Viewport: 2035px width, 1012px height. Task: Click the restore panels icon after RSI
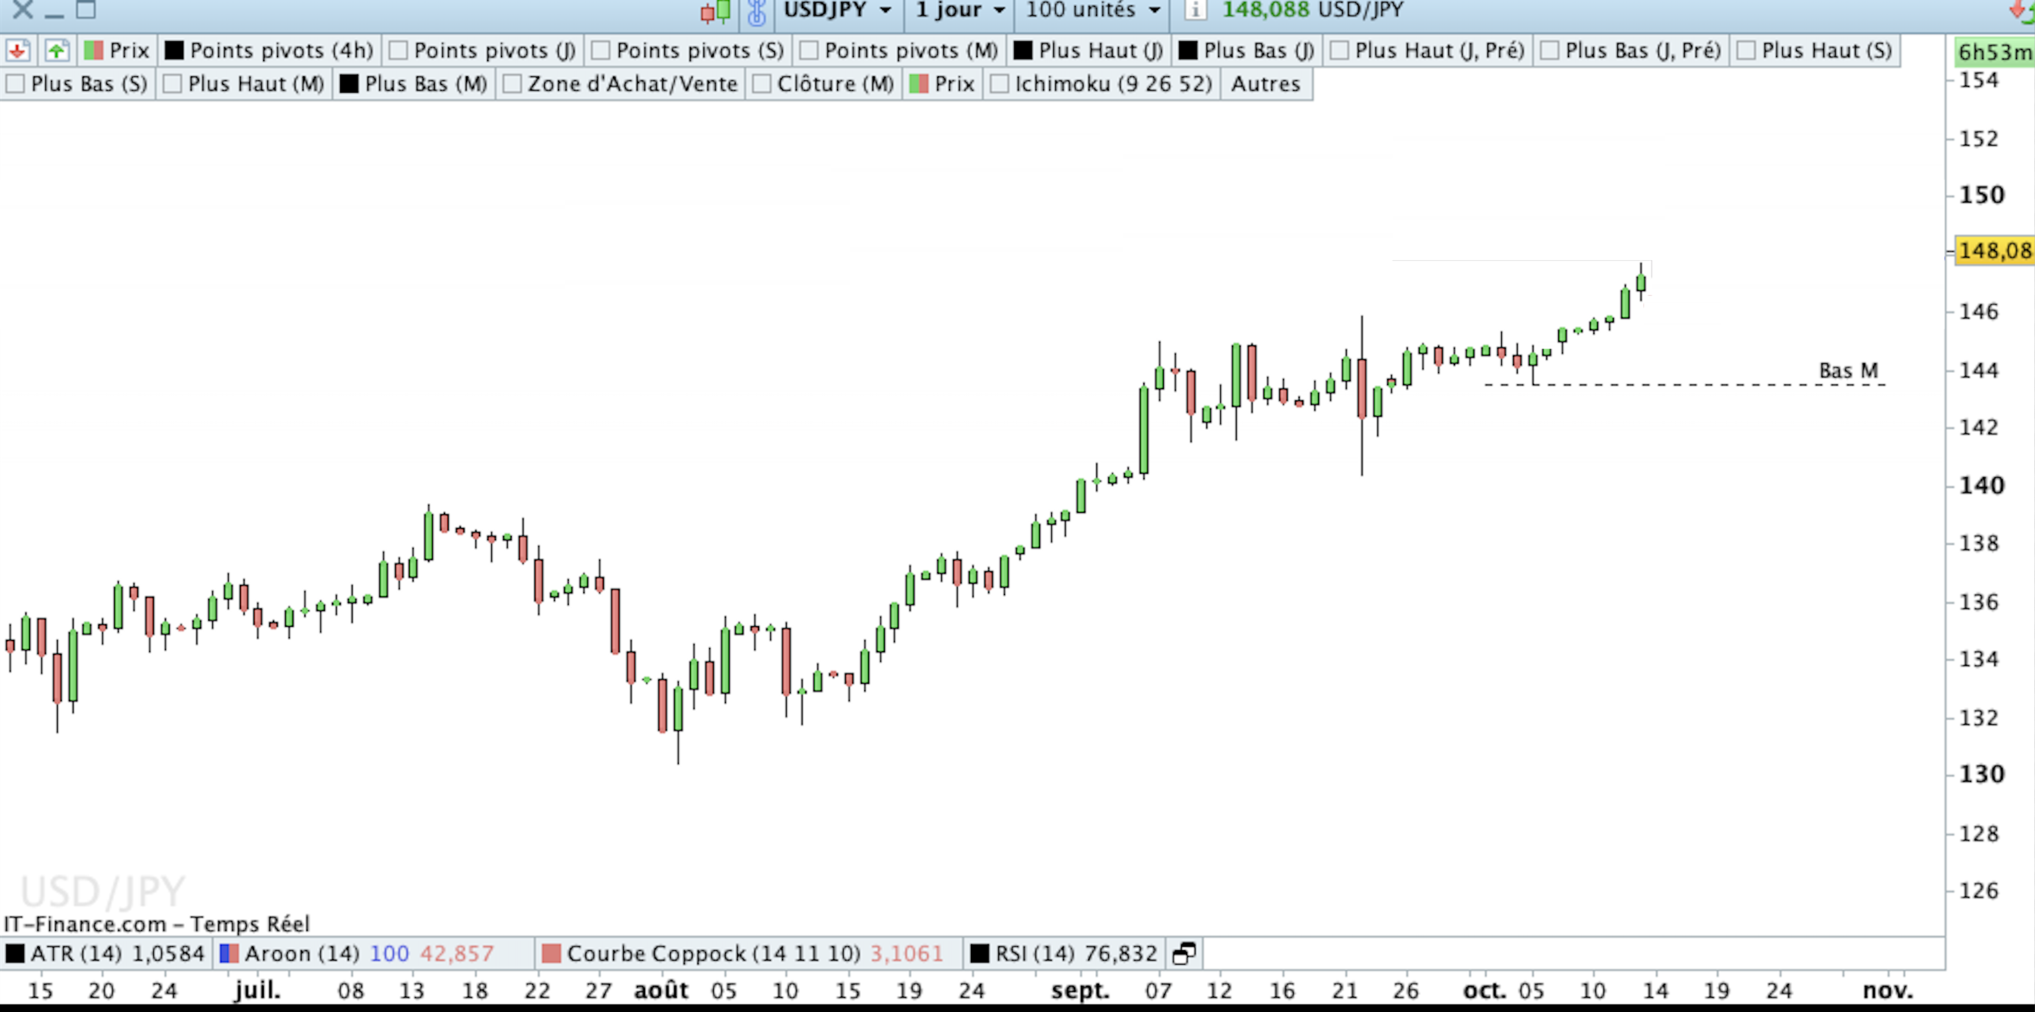[1183, 954]
